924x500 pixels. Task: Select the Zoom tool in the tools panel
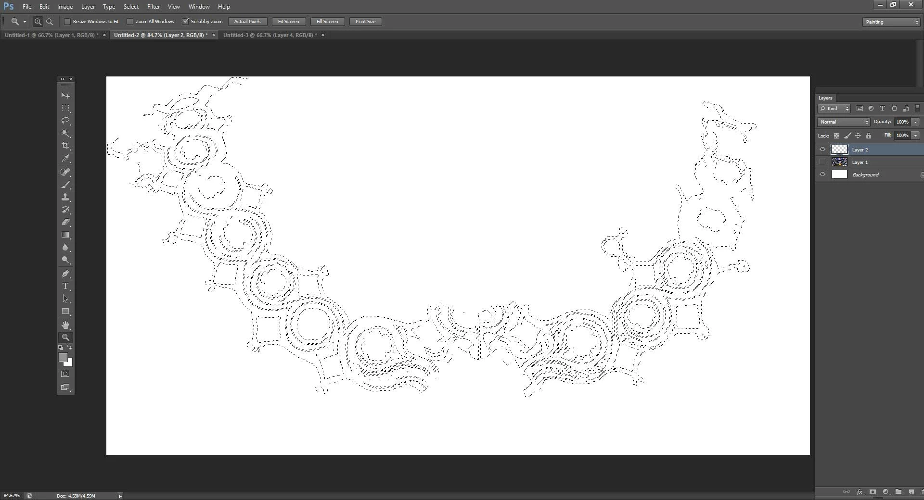[x=65, y=337]
